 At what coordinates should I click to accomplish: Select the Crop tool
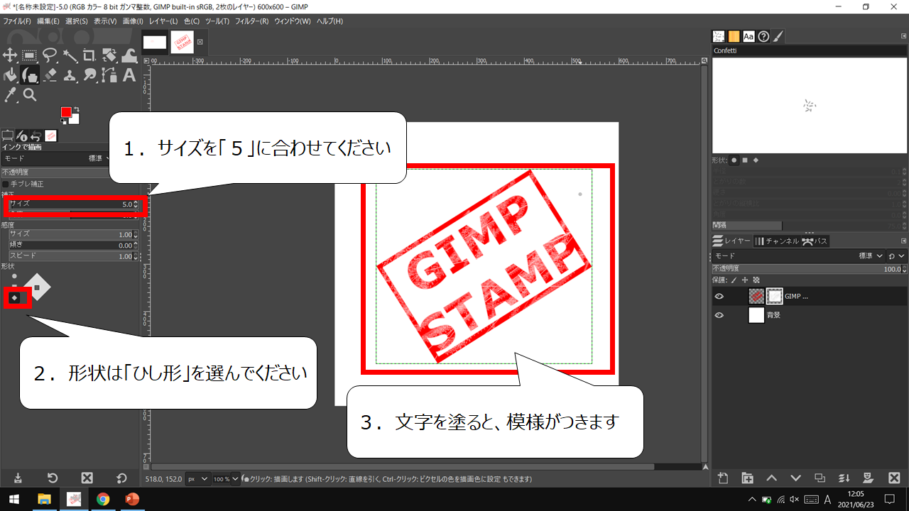coord(89,55)
